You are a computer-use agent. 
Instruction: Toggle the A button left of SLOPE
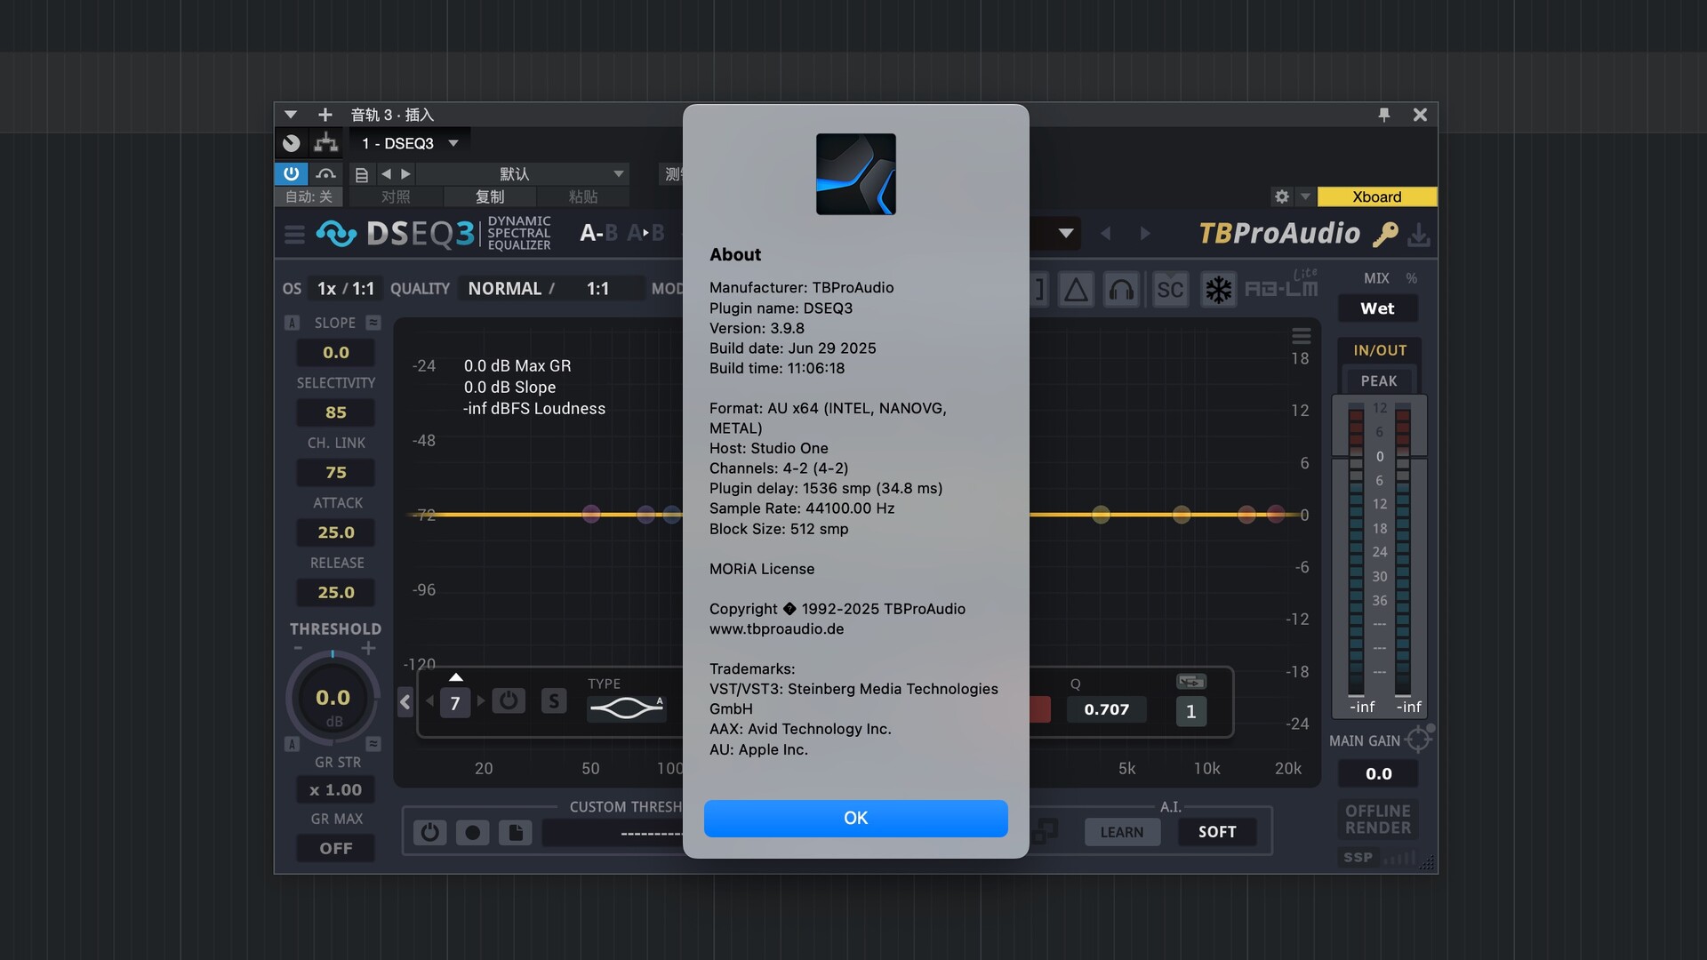[292, 323]
